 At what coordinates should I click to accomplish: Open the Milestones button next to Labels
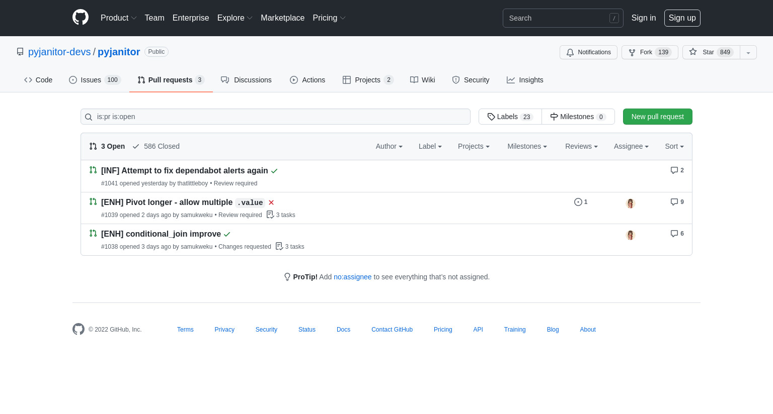point(578,117)
